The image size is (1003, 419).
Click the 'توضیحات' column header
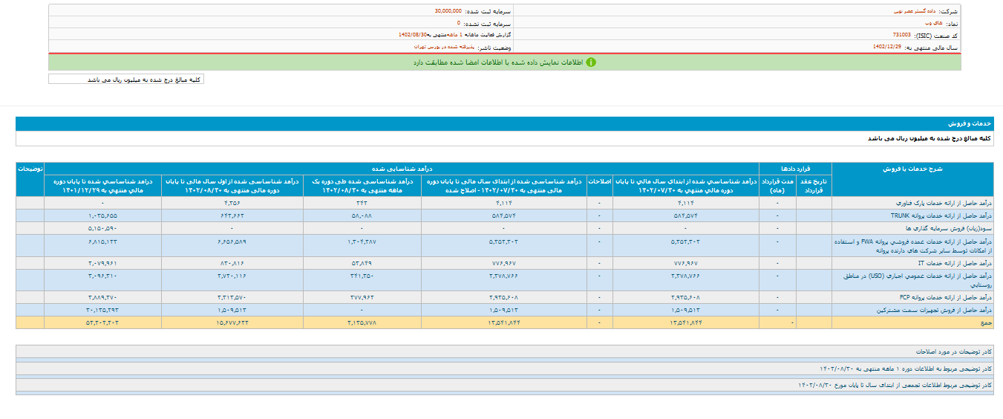pyautogui.click(x=30, y=169)
